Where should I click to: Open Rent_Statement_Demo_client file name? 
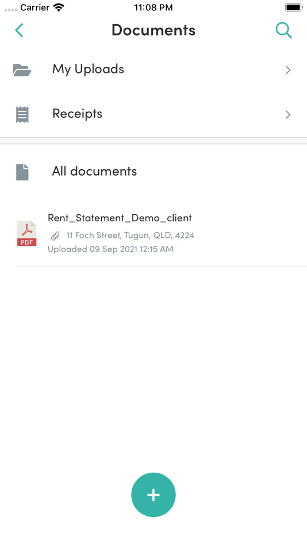click(x=120, y=218)
